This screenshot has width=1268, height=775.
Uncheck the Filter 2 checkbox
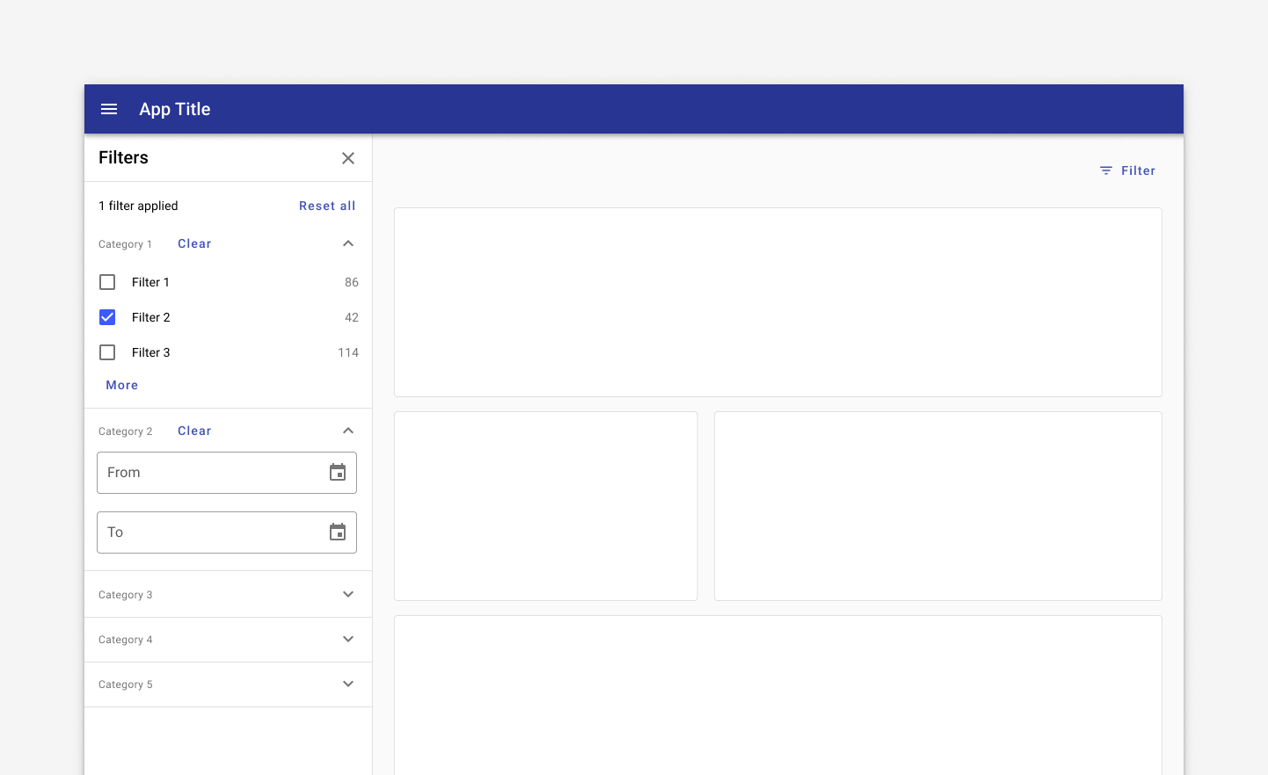(107, 317)
